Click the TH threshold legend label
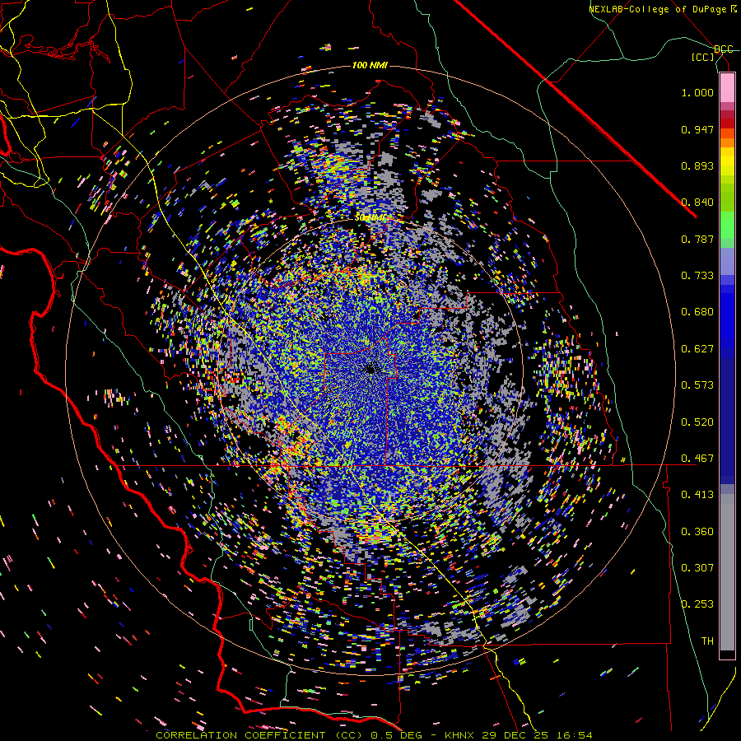This screenshot has height=741, width=741. pyautogui.click(x=707, y=641)
